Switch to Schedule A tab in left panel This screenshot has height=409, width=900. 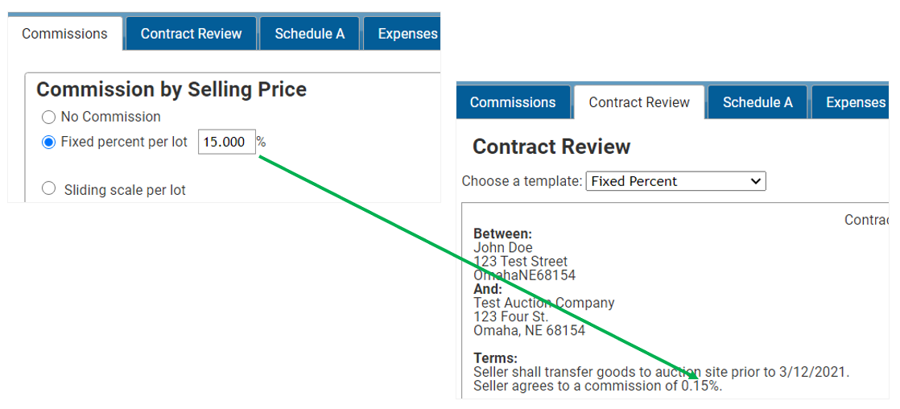click(x=309, y=34)
